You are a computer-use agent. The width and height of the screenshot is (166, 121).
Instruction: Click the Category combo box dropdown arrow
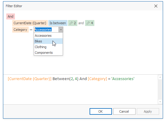tap(61, 30)
